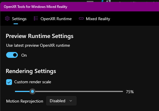Viewport: 159px width, 111px height.
Task: Click the gray unfilled part of render slider
Action: (x=79, y=91)
